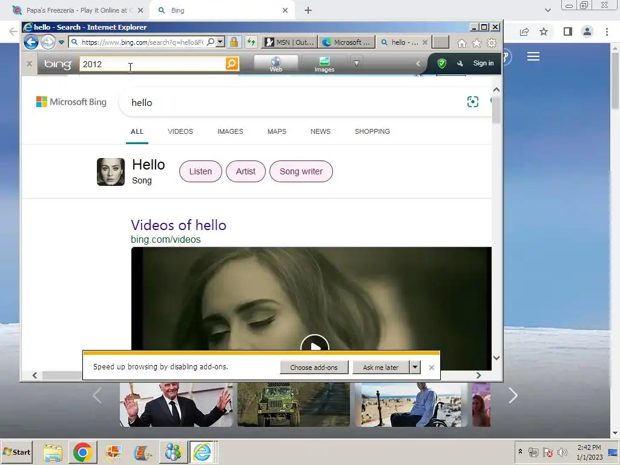Click the Microsoft Bing logo
The width and height of the screenshot is (620, 465).
[x=71, y=102]
